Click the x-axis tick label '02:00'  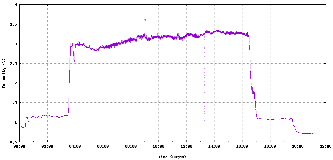tap(47, 146)
